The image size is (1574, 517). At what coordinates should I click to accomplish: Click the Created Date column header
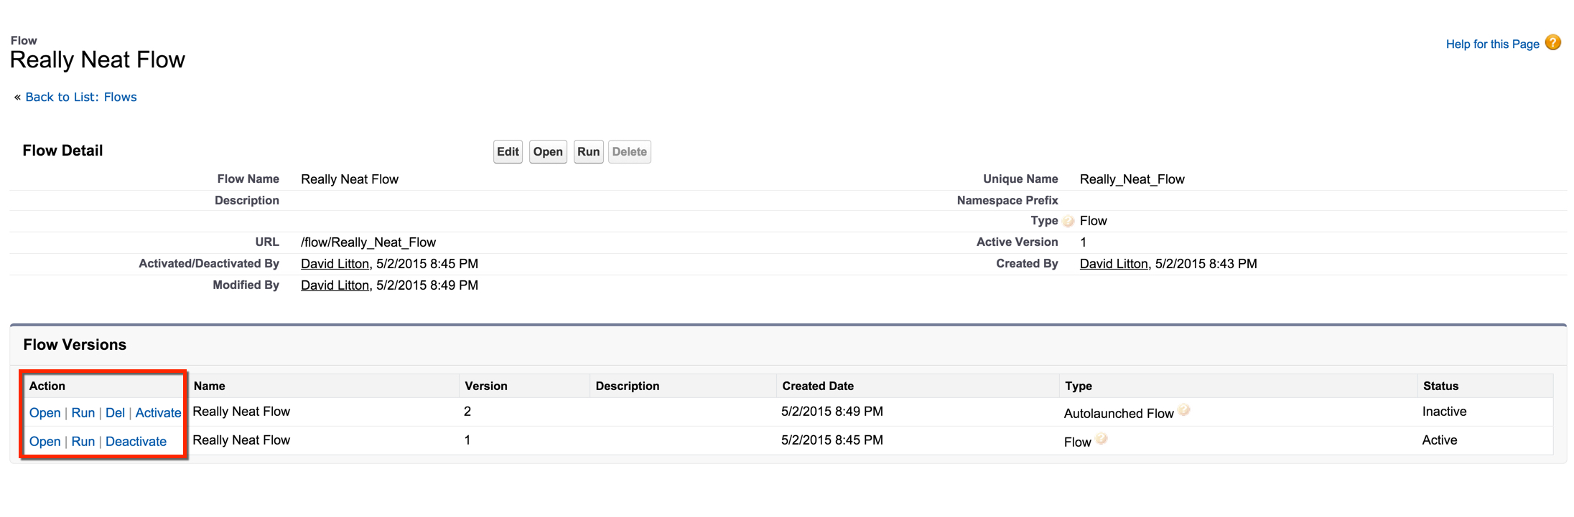coord(818,386)
